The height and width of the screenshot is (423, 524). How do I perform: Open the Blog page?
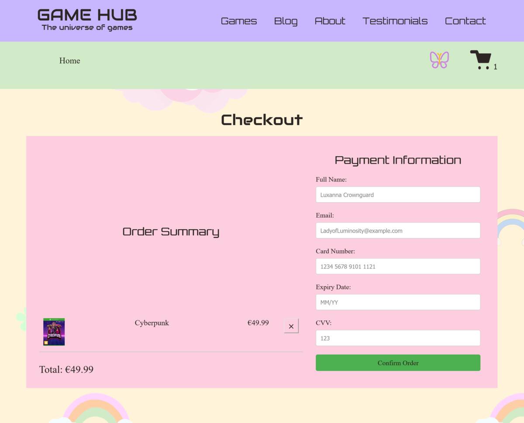point(286,21)
